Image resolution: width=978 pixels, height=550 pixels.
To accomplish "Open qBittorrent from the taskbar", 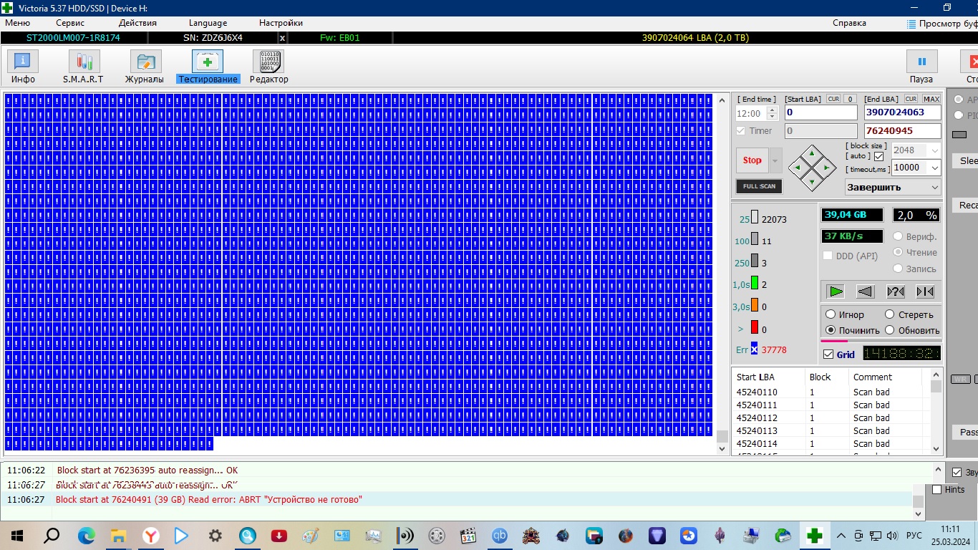I will (500, 536).
